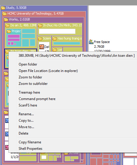The height and width of the screenshot is (165, 137).
Task: Click the Study folder icon
Action: pos(3,8)
